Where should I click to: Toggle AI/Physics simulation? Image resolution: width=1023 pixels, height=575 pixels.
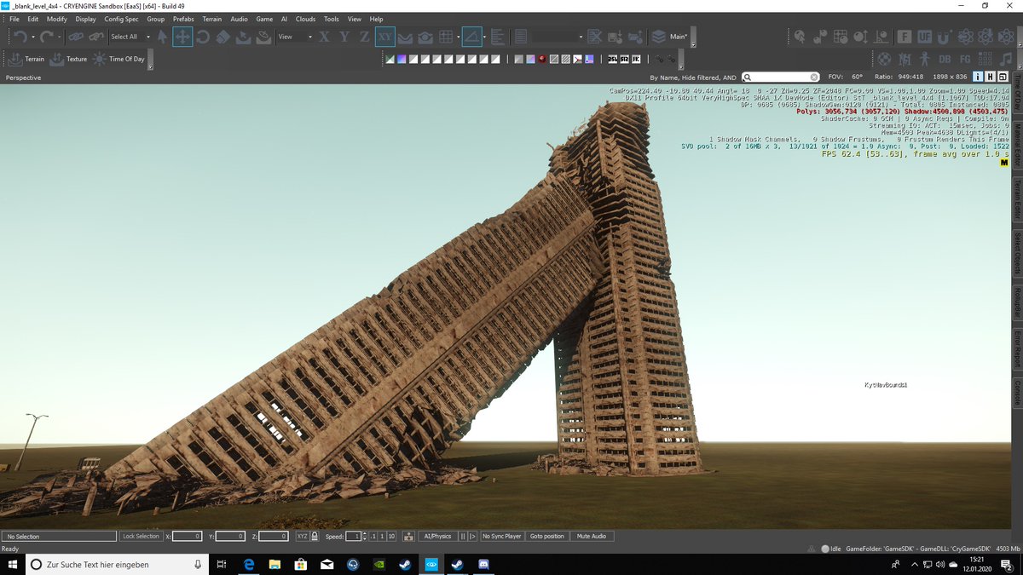pyautogui.click(x=437, y=537)
